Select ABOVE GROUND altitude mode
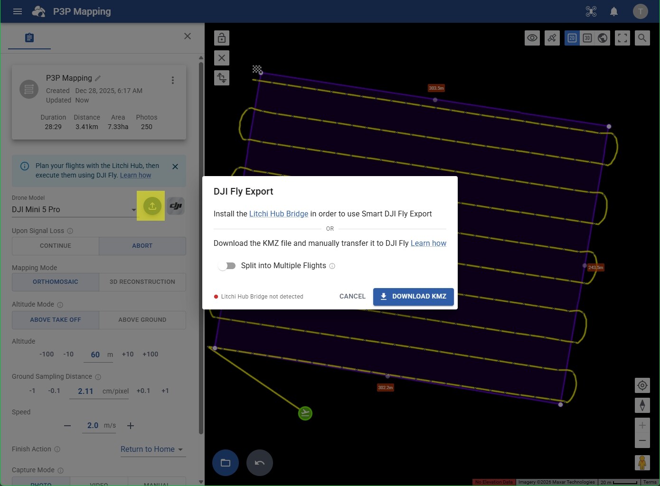 tap(142, 320)
